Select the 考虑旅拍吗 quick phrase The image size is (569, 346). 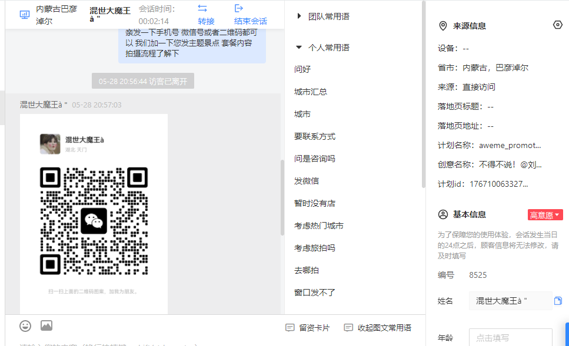pos(315,248)
